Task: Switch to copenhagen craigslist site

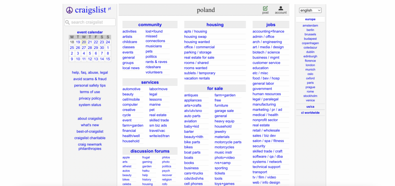Action: [x=310, y=43]
